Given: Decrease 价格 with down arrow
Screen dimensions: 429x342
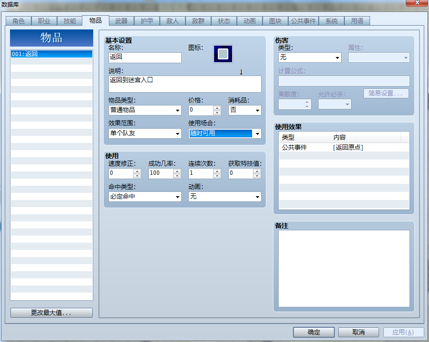Looking at the screenshot, I should click(217, 113).
